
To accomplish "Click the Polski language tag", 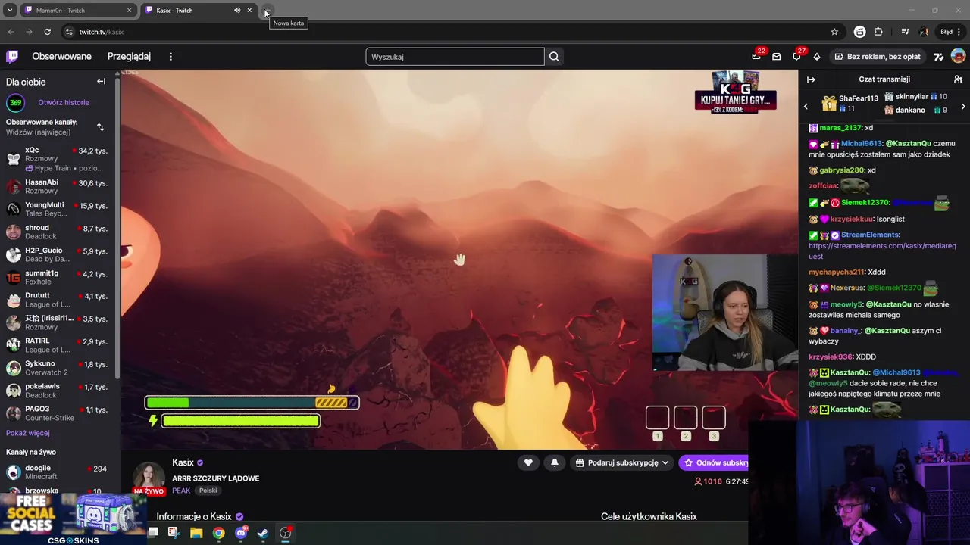I will click(x=208, y=490).
